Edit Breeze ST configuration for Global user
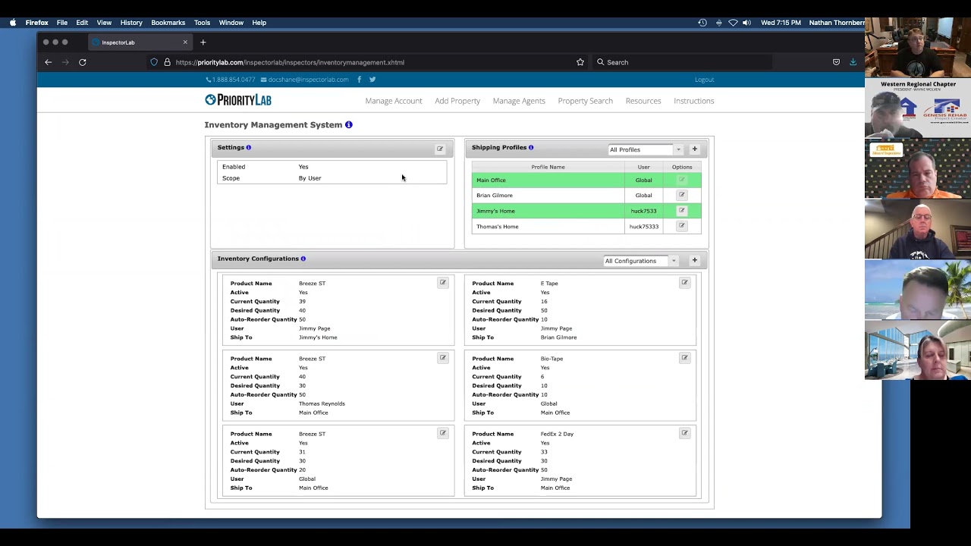Viewport: 971px width, 546px height. pos(443,433)
